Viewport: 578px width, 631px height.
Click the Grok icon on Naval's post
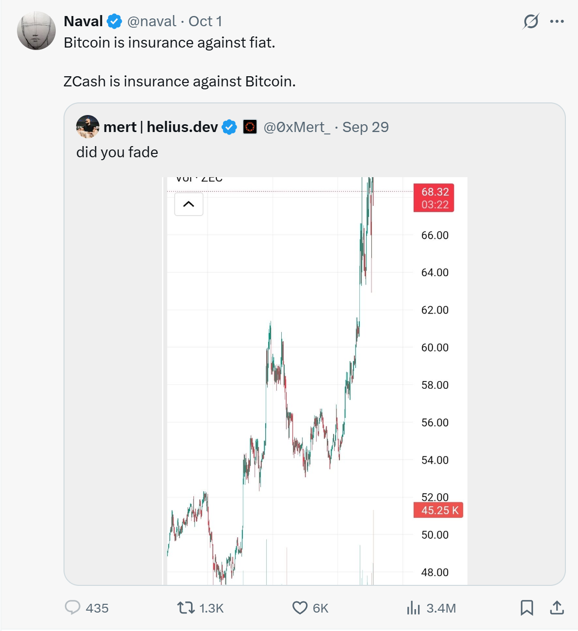tap(531, 21)
